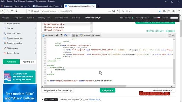182x102 pixels.
Task: Select Неактивные modules tab
Action: [x=28, y=62]
